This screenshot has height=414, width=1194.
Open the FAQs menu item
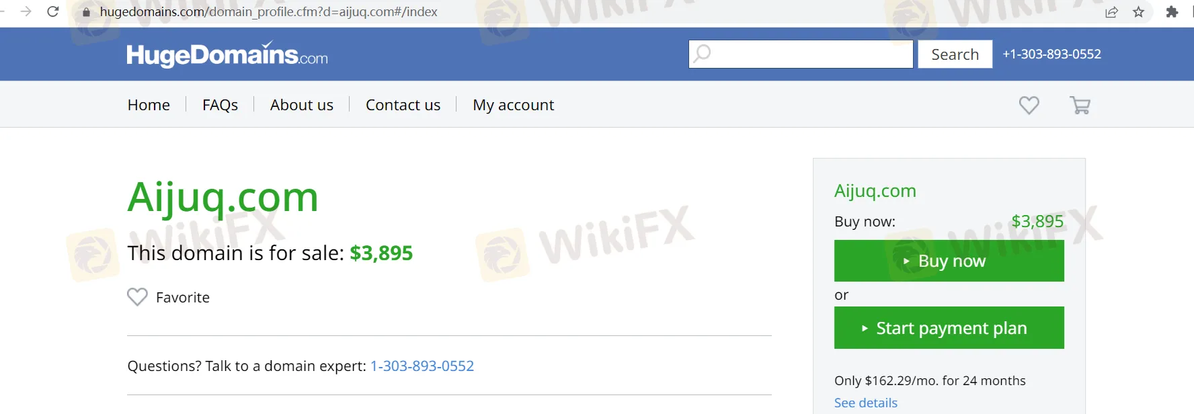coord(220,105)
